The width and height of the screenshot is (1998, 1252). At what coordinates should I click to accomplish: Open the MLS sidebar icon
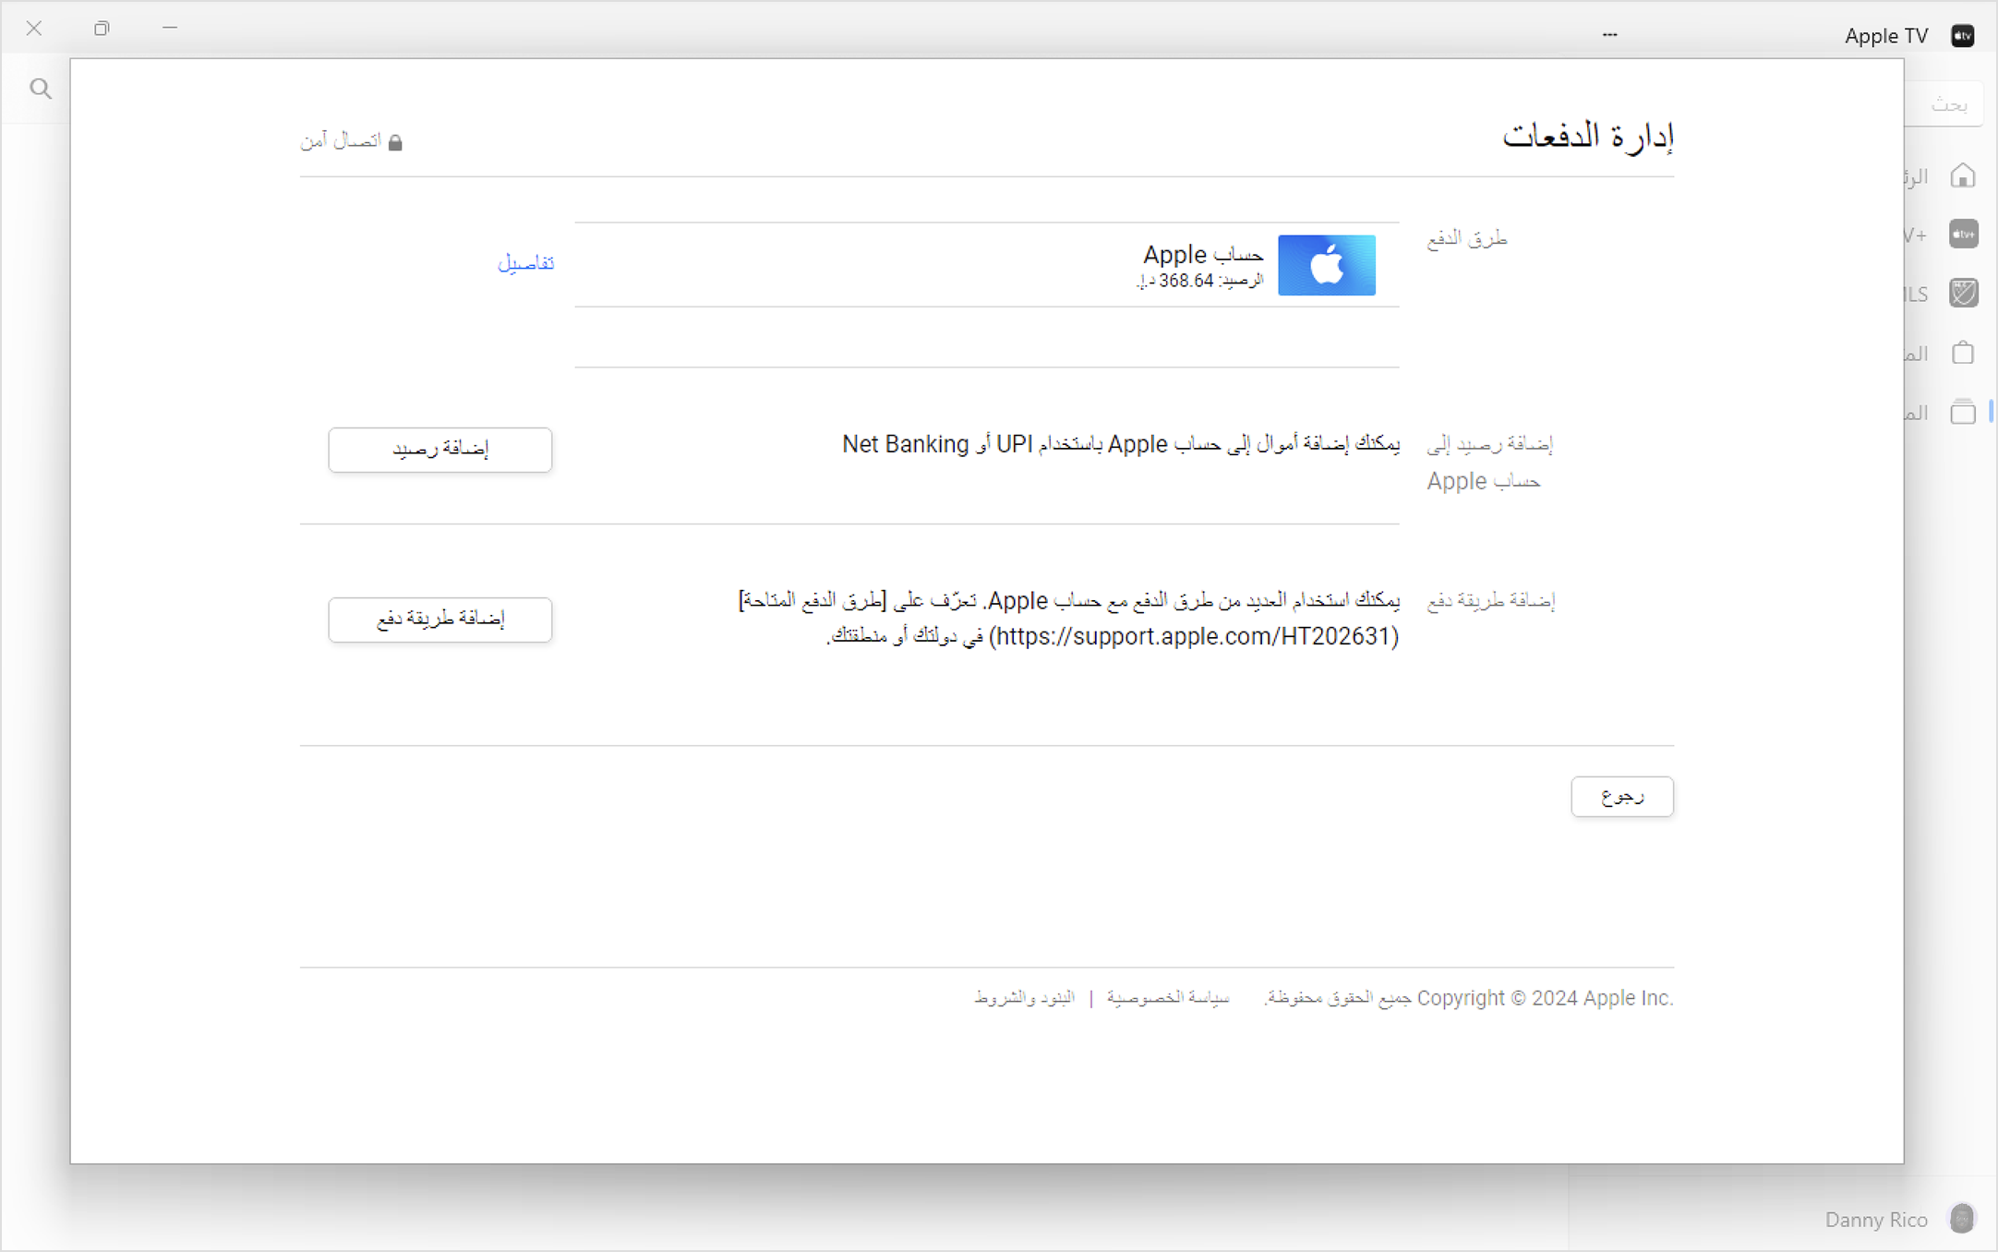coord(1963,294)
